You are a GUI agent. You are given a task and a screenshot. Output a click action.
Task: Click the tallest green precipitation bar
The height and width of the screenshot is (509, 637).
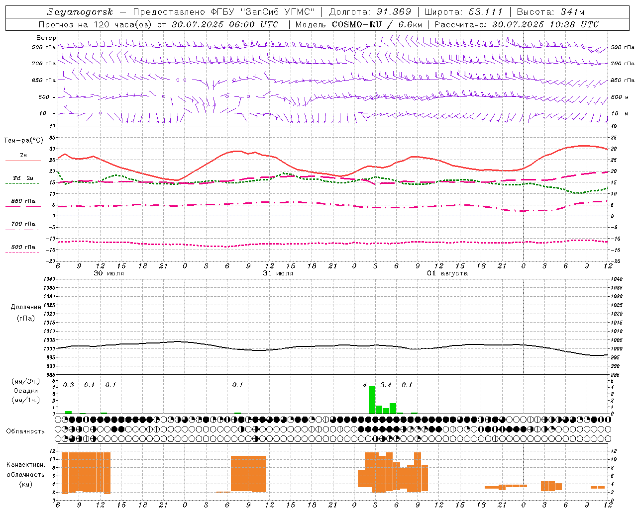pos(372,400)
